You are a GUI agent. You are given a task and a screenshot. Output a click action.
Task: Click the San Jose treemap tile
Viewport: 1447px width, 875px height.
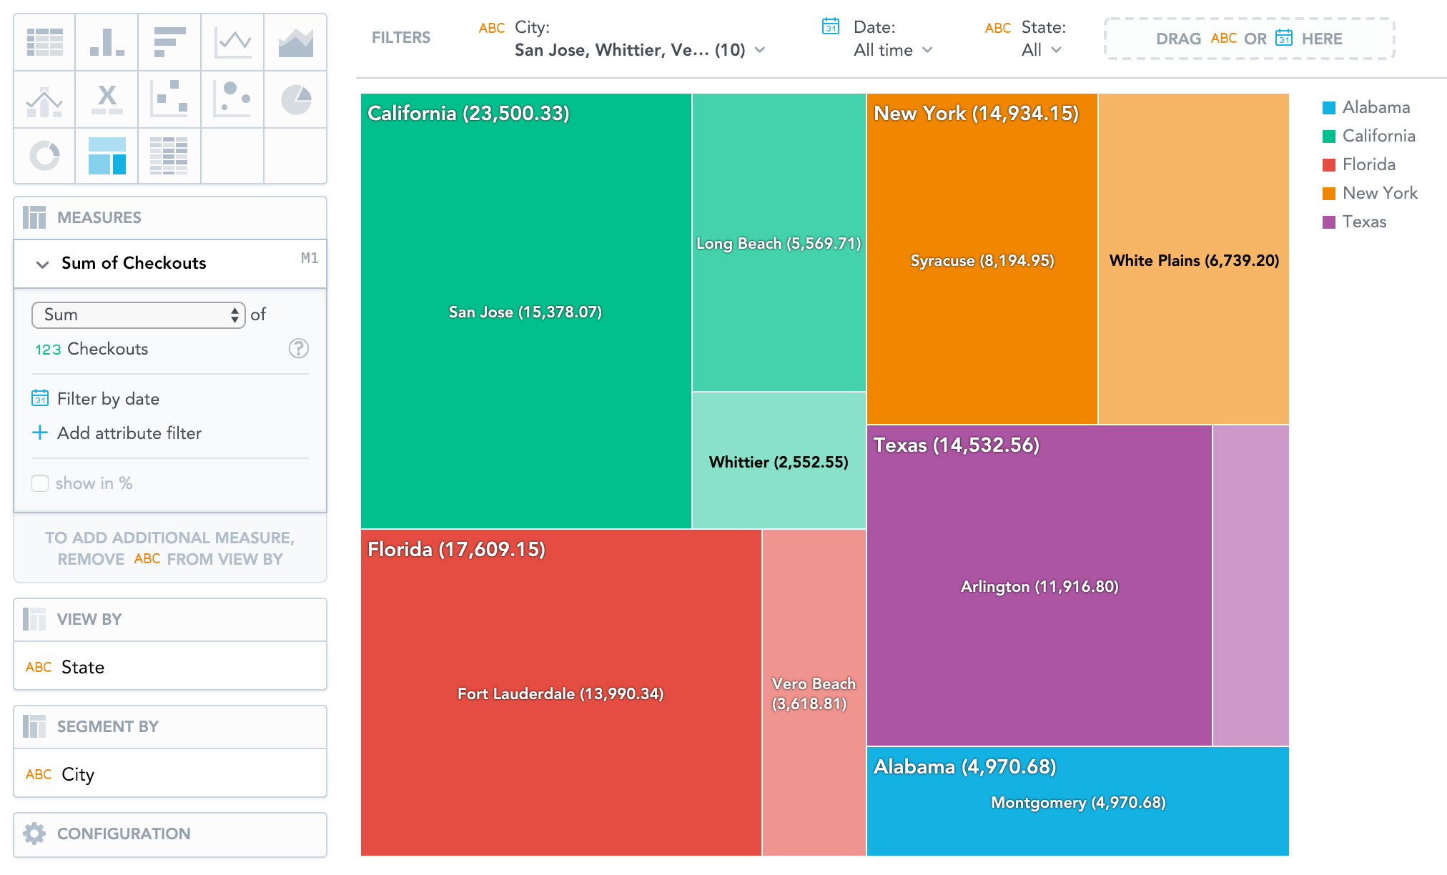pos(525,312)
